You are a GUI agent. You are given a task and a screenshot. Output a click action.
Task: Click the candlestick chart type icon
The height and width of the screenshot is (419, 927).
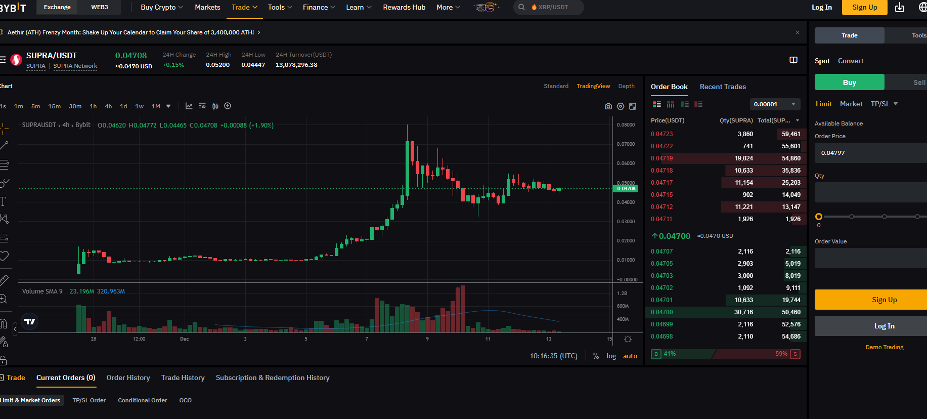215,106
